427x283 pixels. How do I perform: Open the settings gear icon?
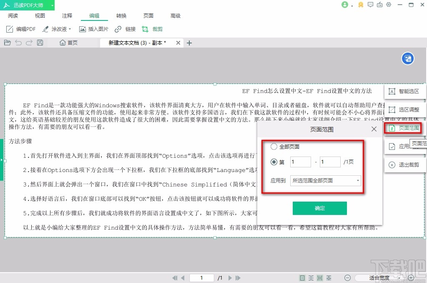(x=389, y=5)
